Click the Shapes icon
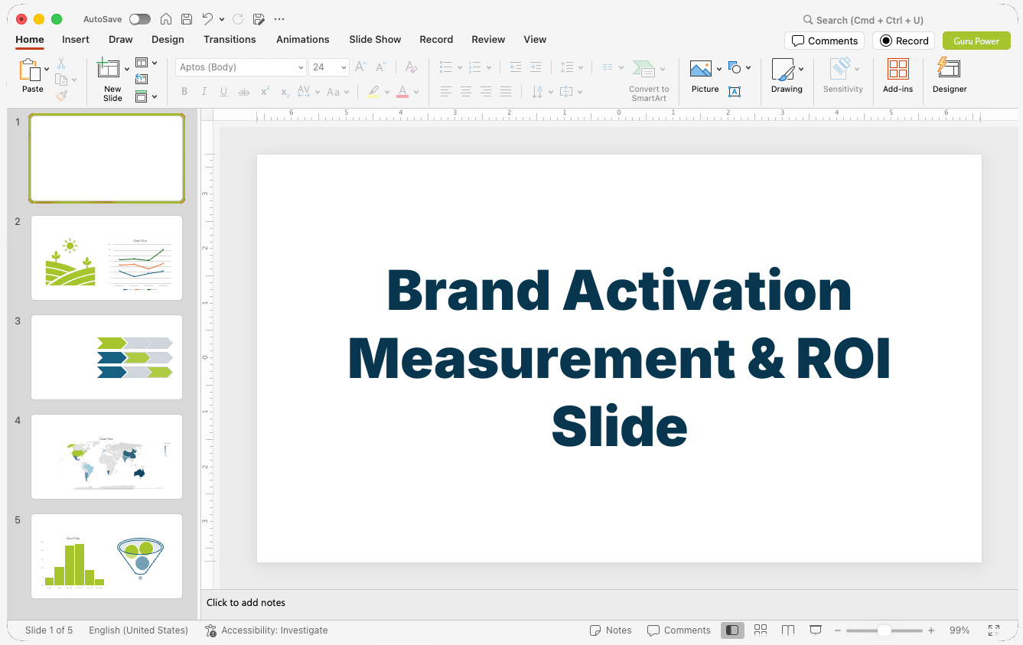This screenshot has height=645, width=1023. 735,67
